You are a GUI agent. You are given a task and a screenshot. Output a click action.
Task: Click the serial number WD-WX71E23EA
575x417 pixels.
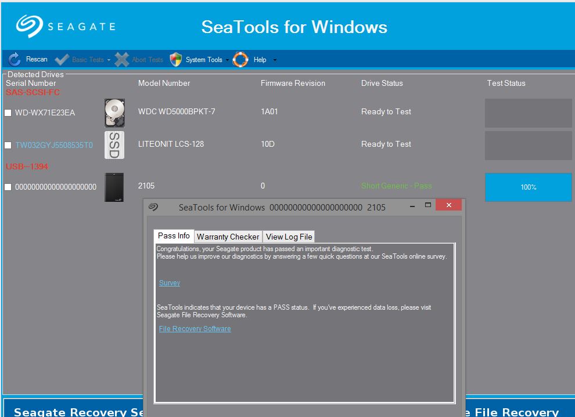coord(45,113)
